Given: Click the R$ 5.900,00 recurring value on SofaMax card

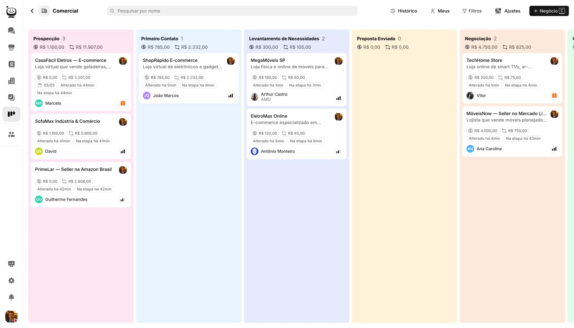Looking at the screenshot, I should click(83, 133).
